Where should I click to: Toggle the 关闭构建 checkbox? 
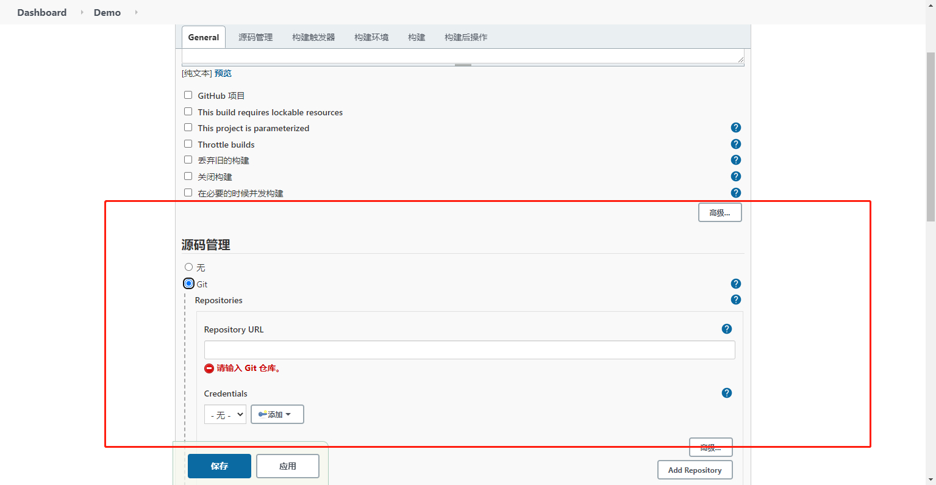point(188,176)
